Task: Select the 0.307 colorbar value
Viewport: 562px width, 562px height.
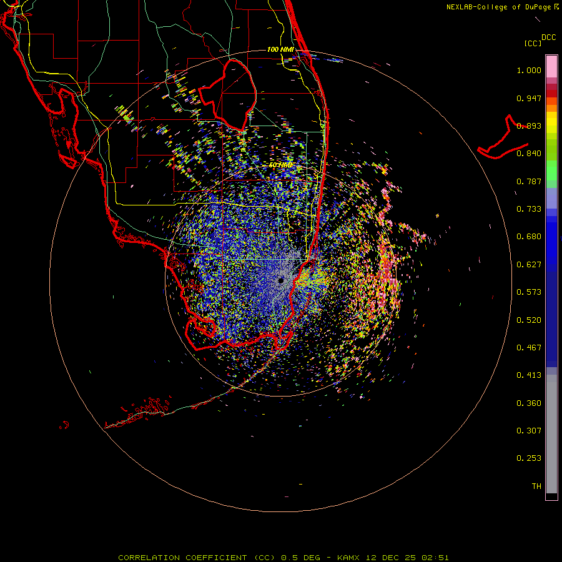Action: pos(529,431)
